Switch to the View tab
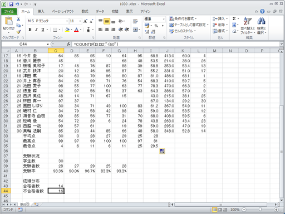 click(130, 12)
